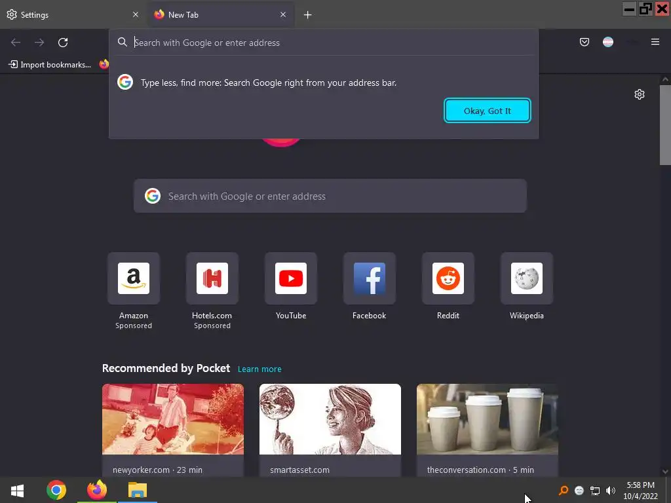The height and width of the screenshot is (503, 671).
Task: Click the page search box field
Action: point(330,196)
